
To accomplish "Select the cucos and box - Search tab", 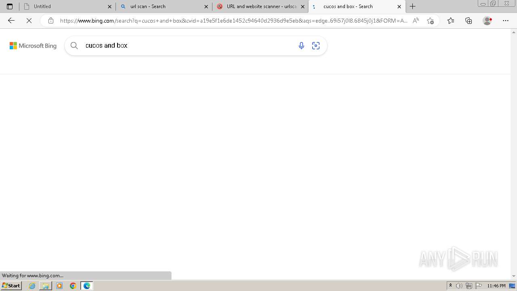I will [357, 6].
